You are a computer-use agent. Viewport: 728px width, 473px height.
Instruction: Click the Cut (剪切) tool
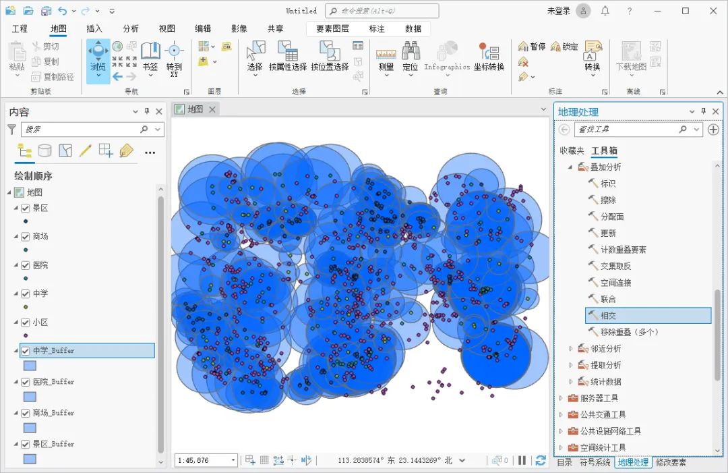pos(46,47)
